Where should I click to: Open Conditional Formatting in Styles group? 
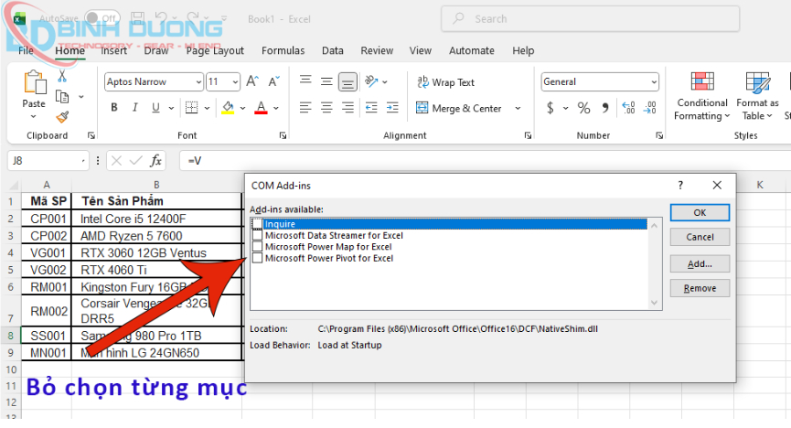coord(701,96)
